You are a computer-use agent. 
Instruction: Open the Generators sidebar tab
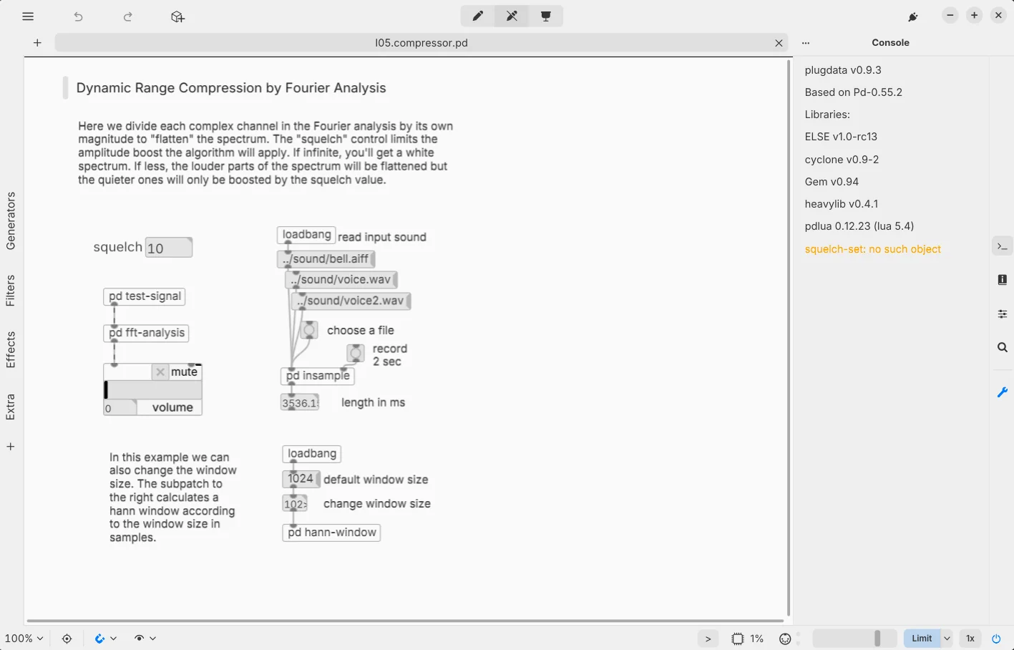[x=11, y=220]
